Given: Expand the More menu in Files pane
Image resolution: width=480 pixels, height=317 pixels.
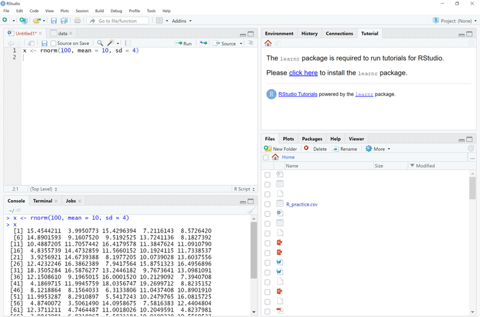Looking at the screenshot, I should pos(378,149).
